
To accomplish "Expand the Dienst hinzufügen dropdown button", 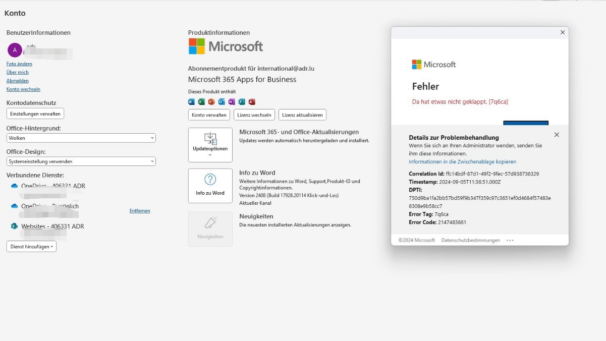I will coord(31,247).
